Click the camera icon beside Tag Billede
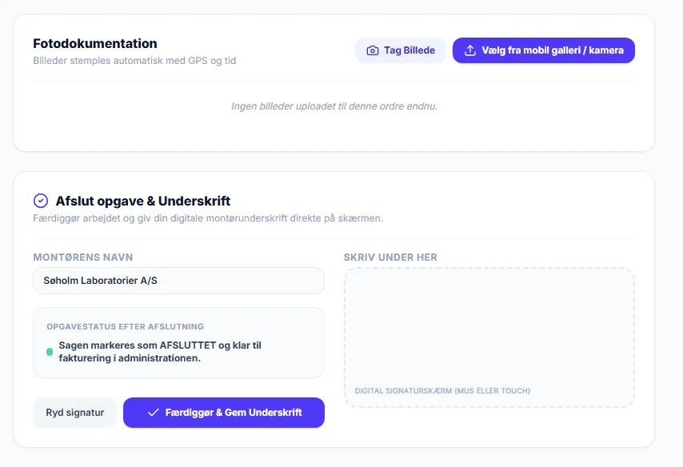 pos(373,50)
